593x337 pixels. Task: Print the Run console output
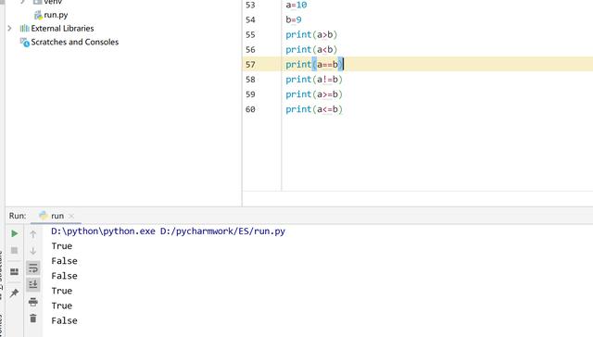(x=33, y=302)
